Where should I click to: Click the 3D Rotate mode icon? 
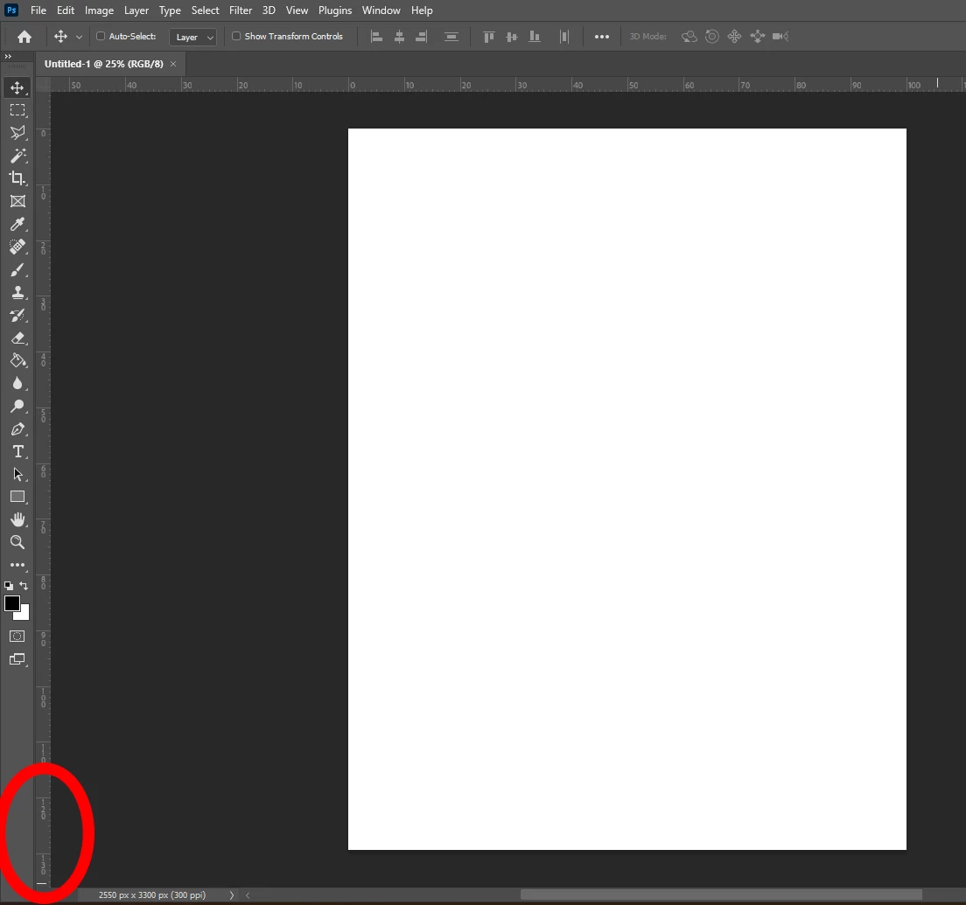[689, 37]
